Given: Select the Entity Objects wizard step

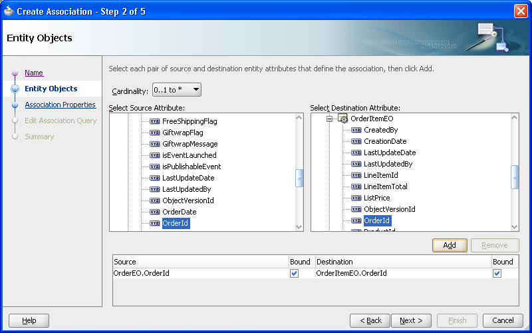Looking at the screenshot, I should point(51,89).
